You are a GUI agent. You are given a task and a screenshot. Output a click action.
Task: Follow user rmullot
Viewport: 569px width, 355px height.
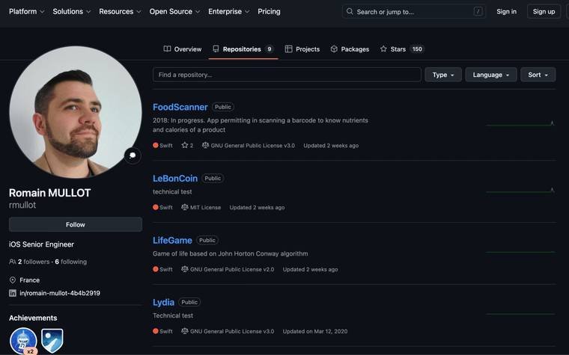click(x=76, y=225)
